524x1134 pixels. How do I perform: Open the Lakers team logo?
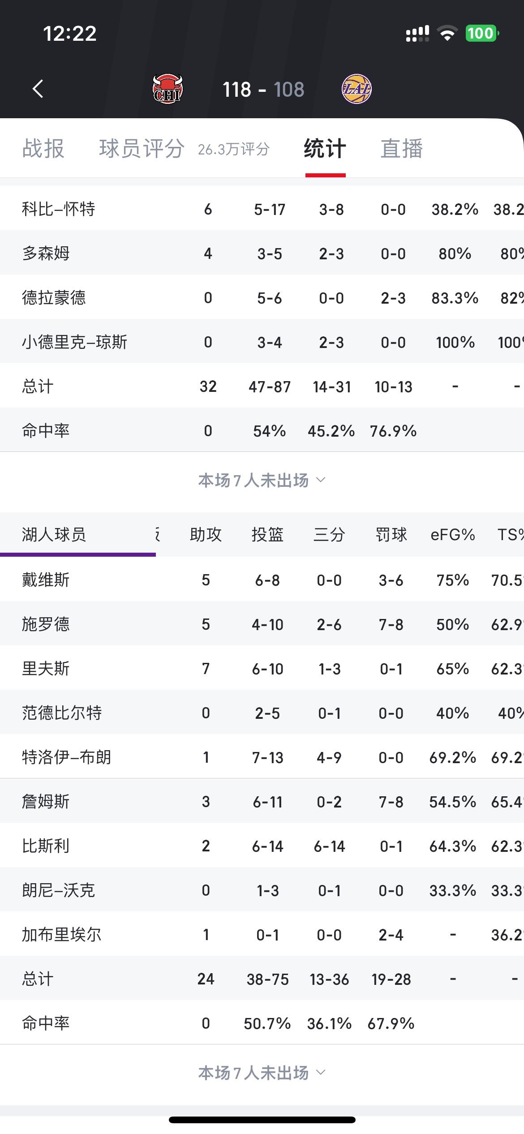click(x=356, y=89)
